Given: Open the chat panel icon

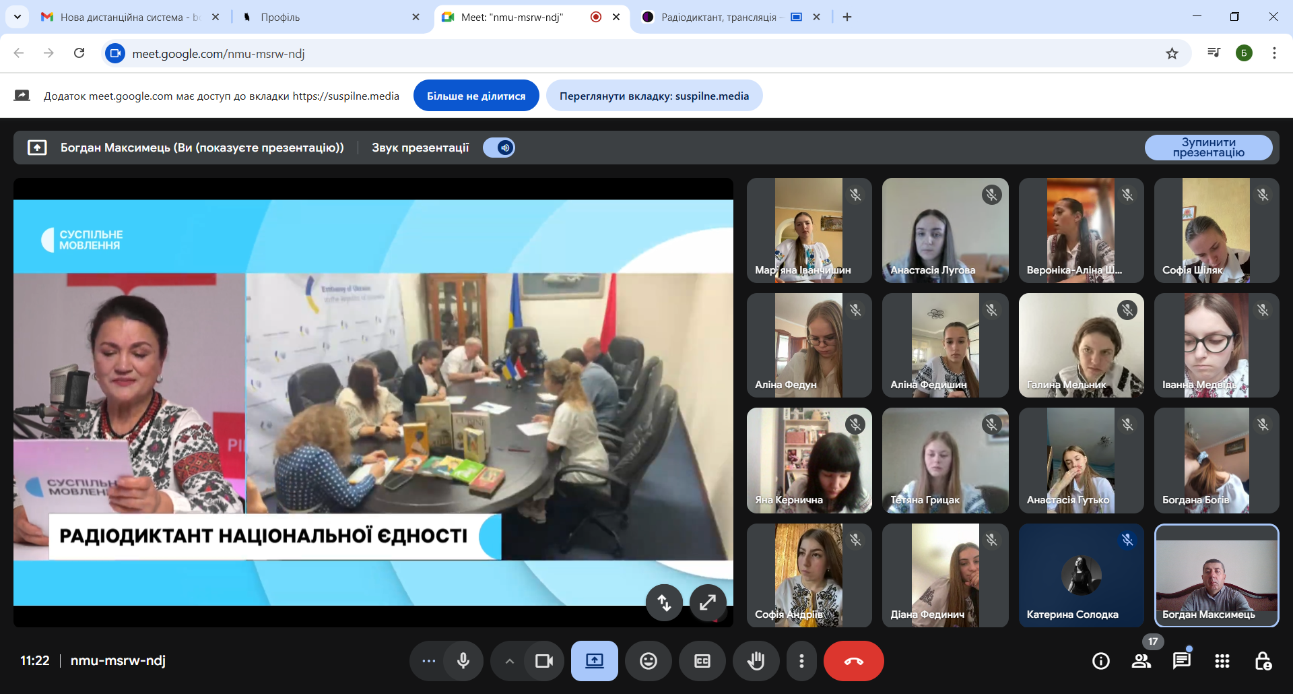Looking at the screenshot, I should coord(1181,661).
